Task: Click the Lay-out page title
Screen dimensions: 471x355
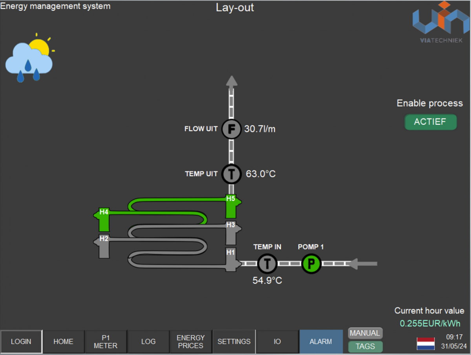Action: (235, 7)
